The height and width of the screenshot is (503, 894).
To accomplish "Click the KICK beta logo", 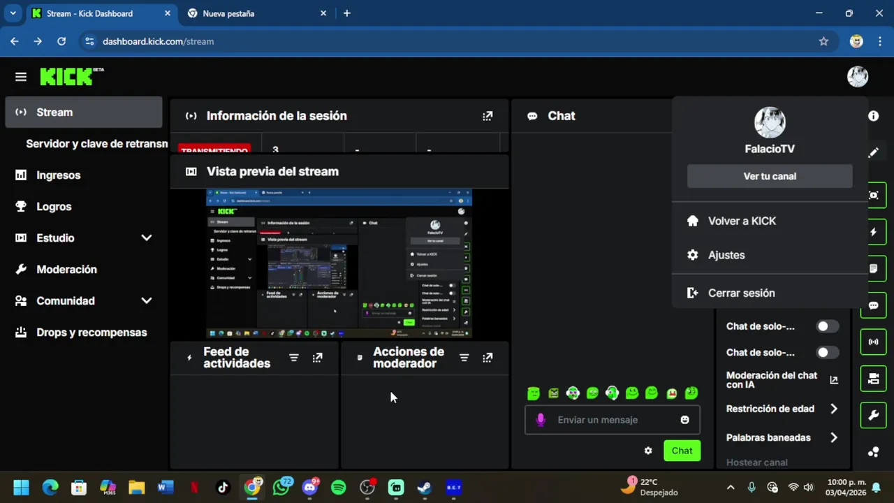I will (x=72, y=76).
